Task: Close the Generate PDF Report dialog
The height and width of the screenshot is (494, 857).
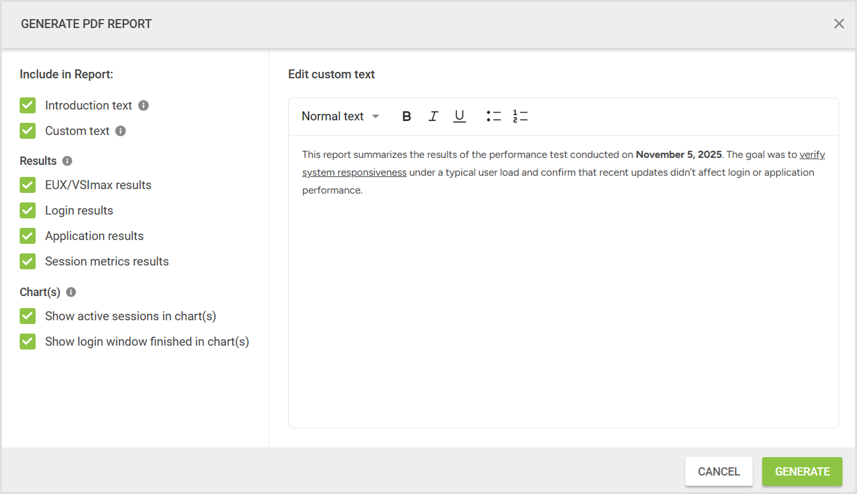Action: pos(839,24)
